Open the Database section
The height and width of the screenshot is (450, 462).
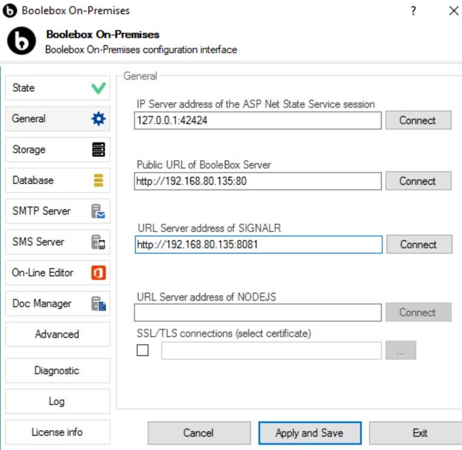point(58,181)
